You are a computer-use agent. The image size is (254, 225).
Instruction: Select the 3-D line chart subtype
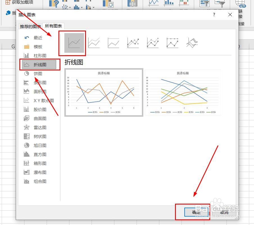coord(192,43)
